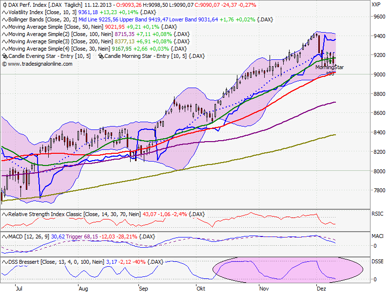Click the Moving Average Simple (Close, 50) icon
This screenshot has height=292, width=390.
pos(4,28)
